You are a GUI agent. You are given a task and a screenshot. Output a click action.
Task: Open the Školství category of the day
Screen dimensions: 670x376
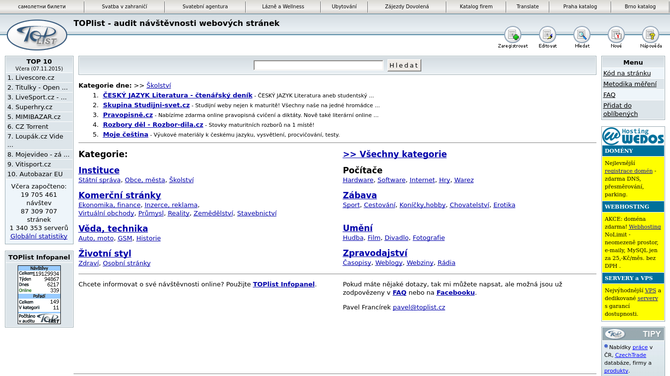coord(158,85)
